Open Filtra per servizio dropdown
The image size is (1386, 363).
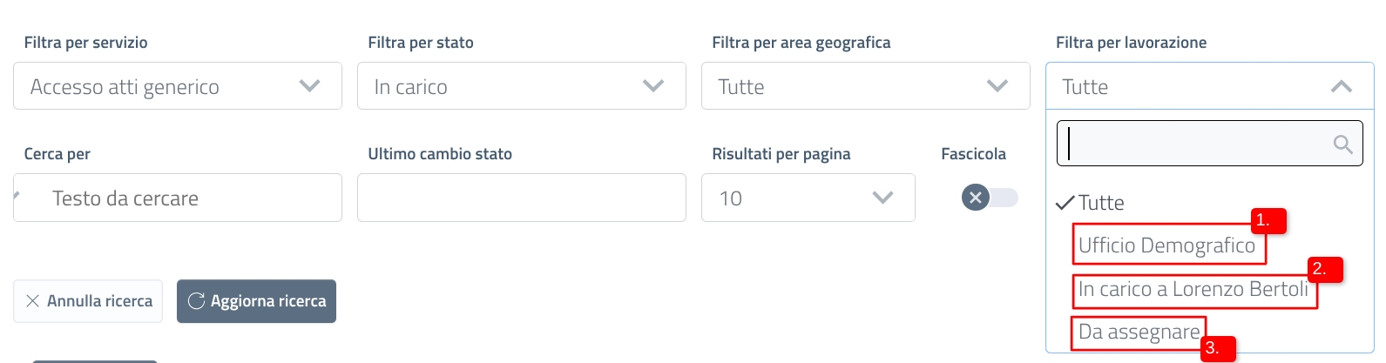coord(178,86)
